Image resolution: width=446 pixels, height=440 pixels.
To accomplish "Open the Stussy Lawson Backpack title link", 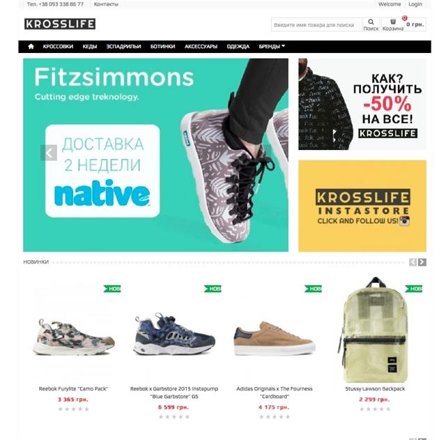I will pos(375,389).
